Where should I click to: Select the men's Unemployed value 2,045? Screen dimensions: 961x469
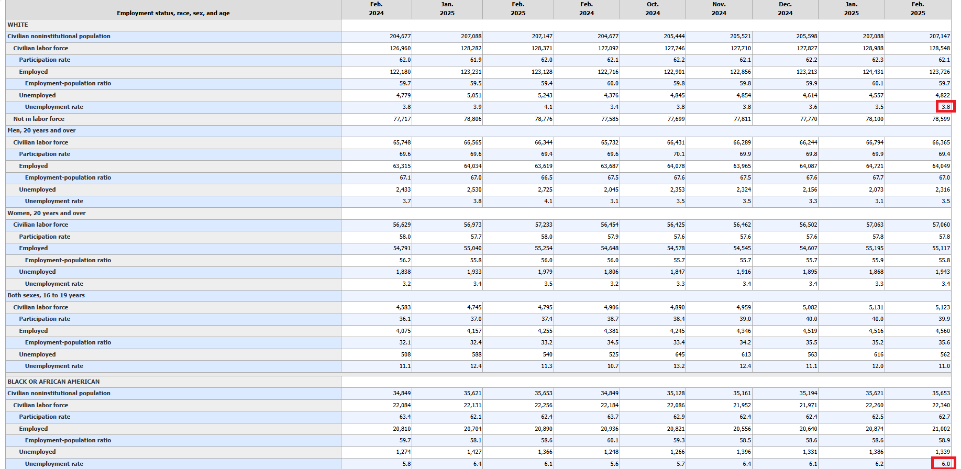click(x=611, y=189)
